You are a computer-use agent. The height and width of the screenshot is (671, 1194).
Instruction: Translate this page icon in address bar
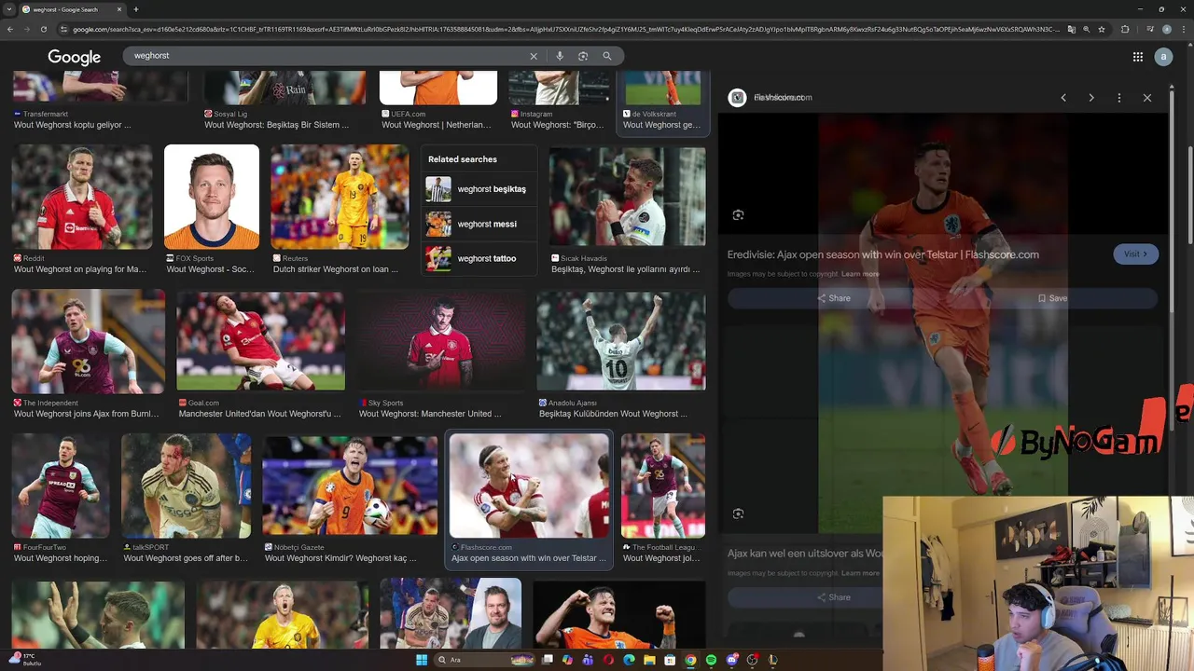point(1072,29)
